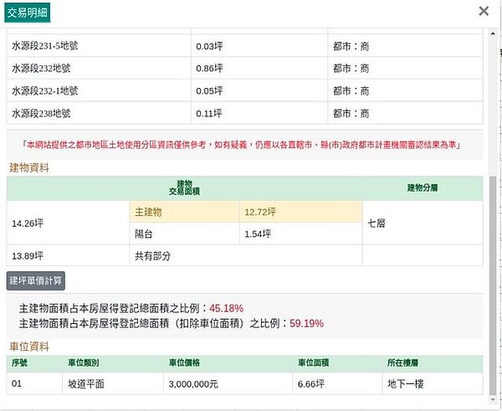This screenshot has width=502, height=411.
Task: Click the 0.86坪 area value
Action: (x=209, y=69)
